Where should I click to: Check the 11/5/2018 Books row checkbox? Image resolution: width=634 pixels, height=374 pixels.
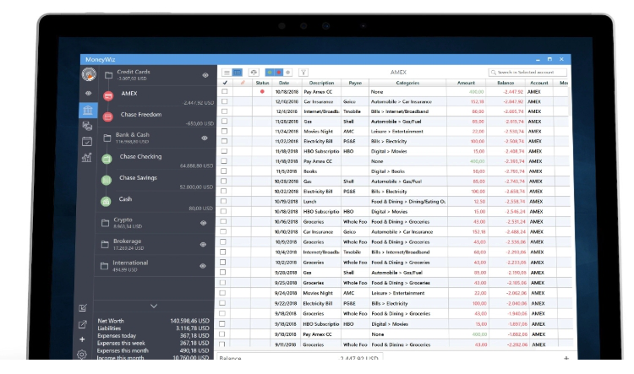[x=224, y=171]
